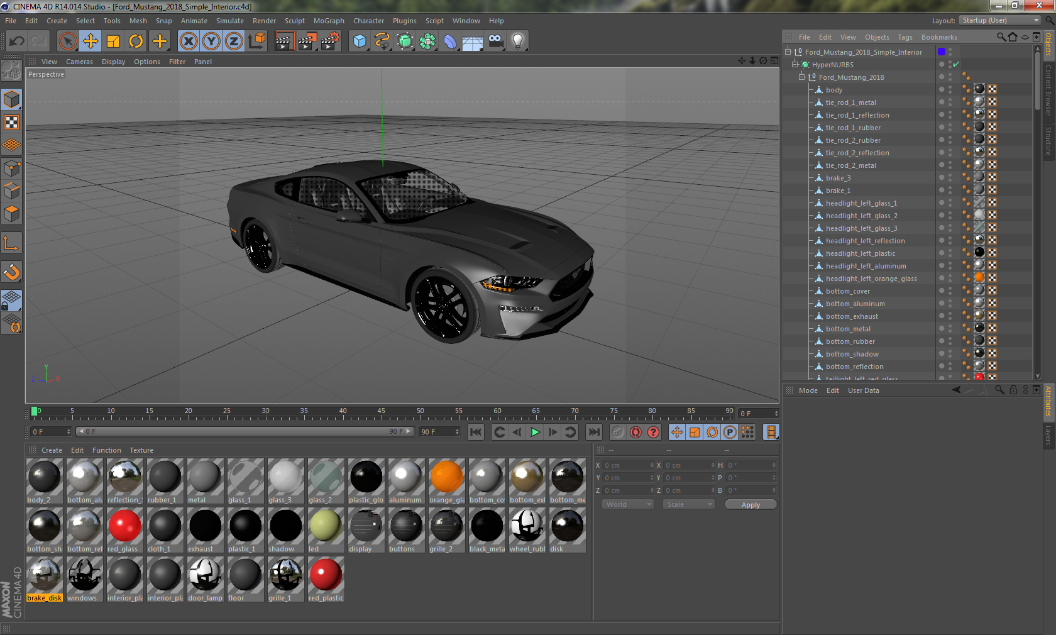The height and width of the screenshot is (635, 1056).
Task: Go to the start of the animation
Action: pos(476,432)
